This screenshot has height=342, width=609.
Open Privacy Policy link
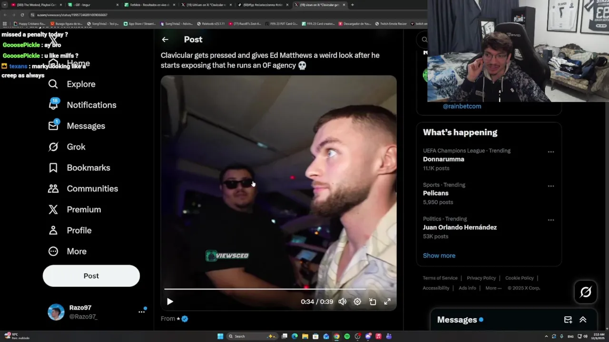[481, 278]
